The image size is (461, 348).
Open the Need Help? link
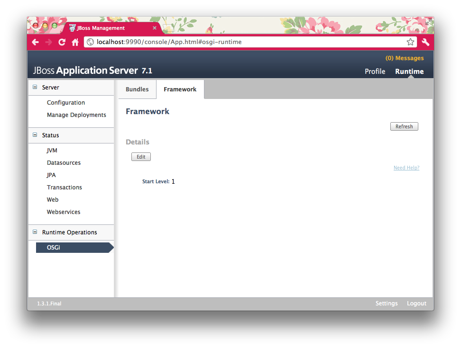406,168
